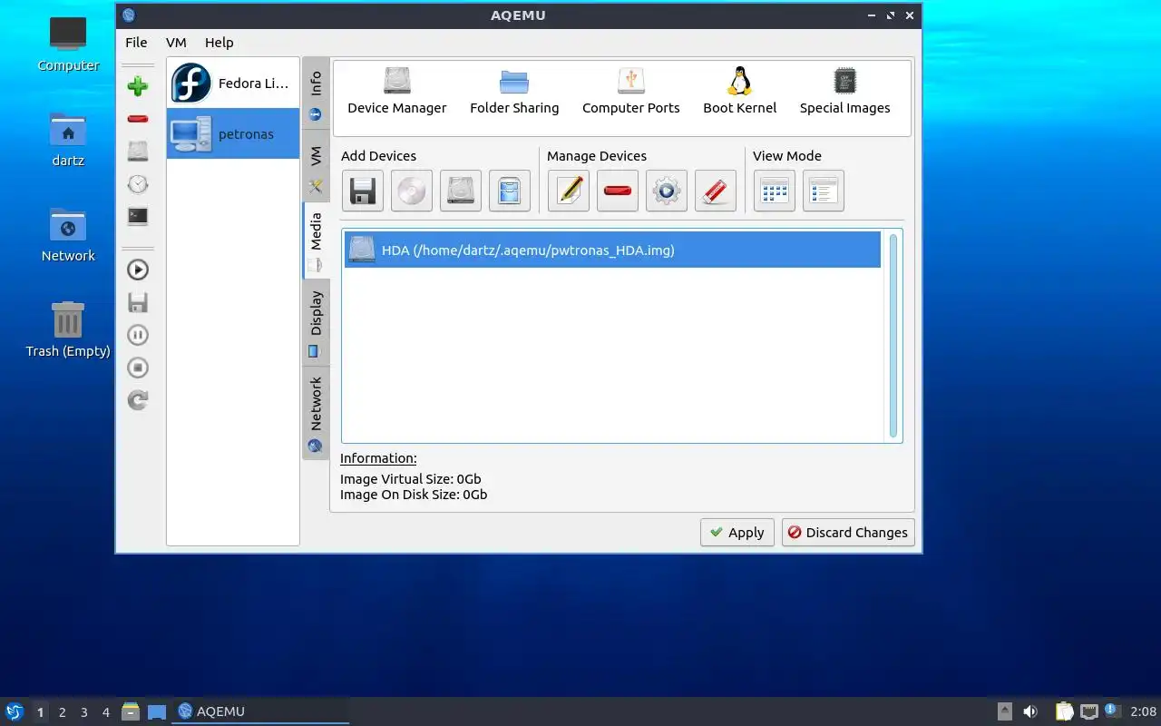Open the VM menu
The image size is (1161, 726).
click(x=176, y=42)
